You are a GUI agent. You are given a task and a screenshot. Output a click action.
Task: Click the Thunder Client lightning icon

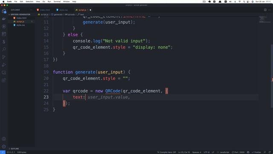(x=4, y=27)
